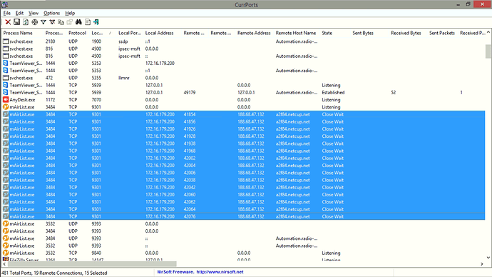Sort by Sent Packets column header
Image resolution: width=492 pixels, height=277 pixels.
tap(442, 33)
